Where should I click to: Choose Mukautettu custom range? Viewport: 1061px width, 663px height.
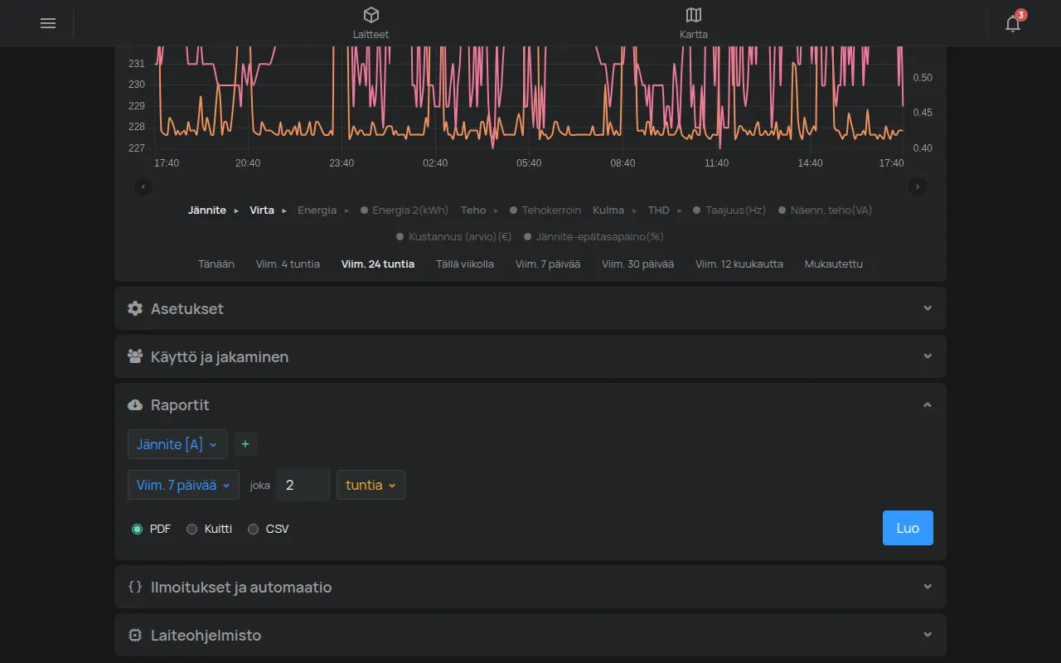coord(834,264)
